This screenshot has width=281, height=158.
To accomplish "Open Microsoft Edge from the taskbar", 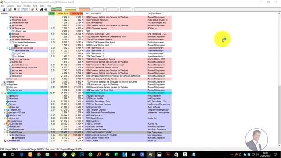I will tap(22, 154).
